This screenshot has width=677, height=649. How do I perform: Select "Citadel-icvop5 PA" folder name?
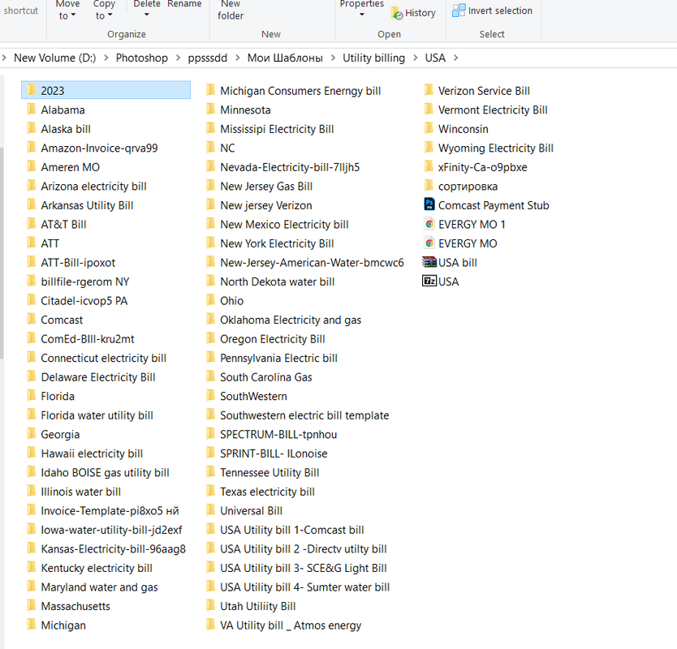click(84, 301)
